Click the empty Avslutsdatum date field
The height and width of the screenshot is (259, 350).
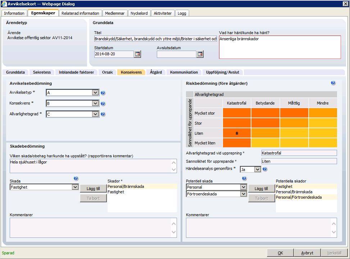pos(177,54)
